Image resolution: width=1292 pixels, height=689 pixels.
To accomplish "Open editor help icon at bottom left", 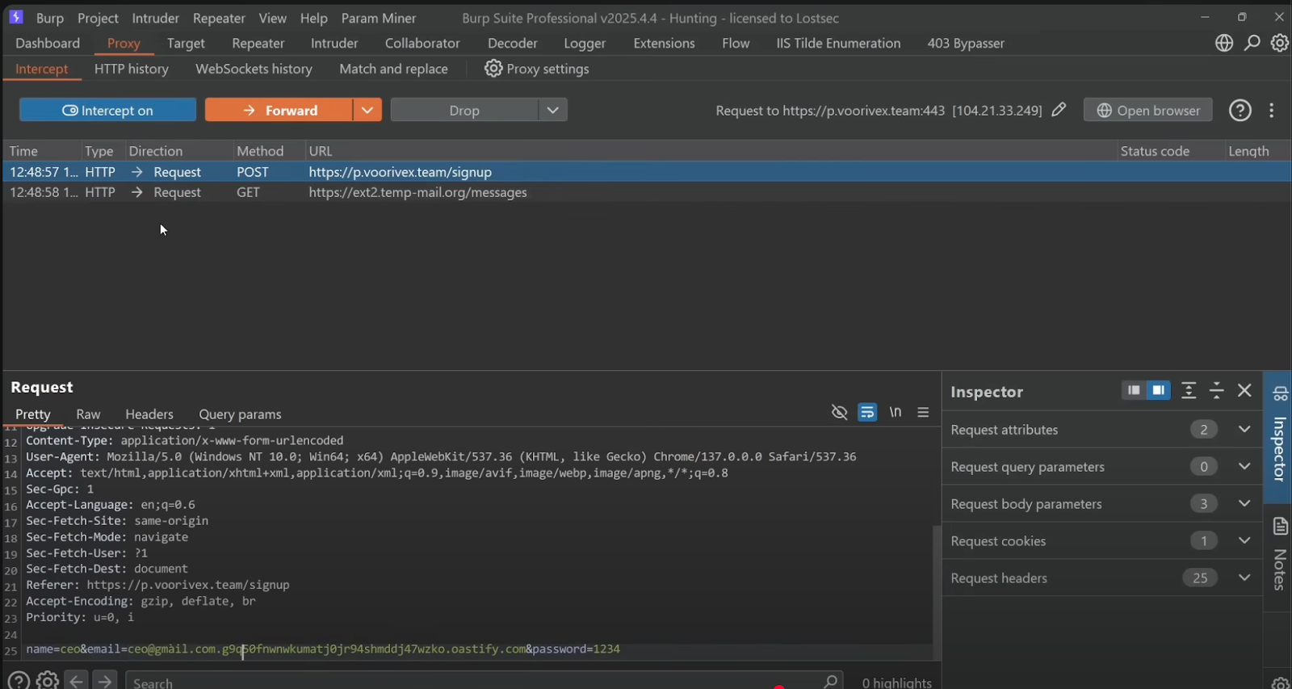I will (x=19, y=681).
